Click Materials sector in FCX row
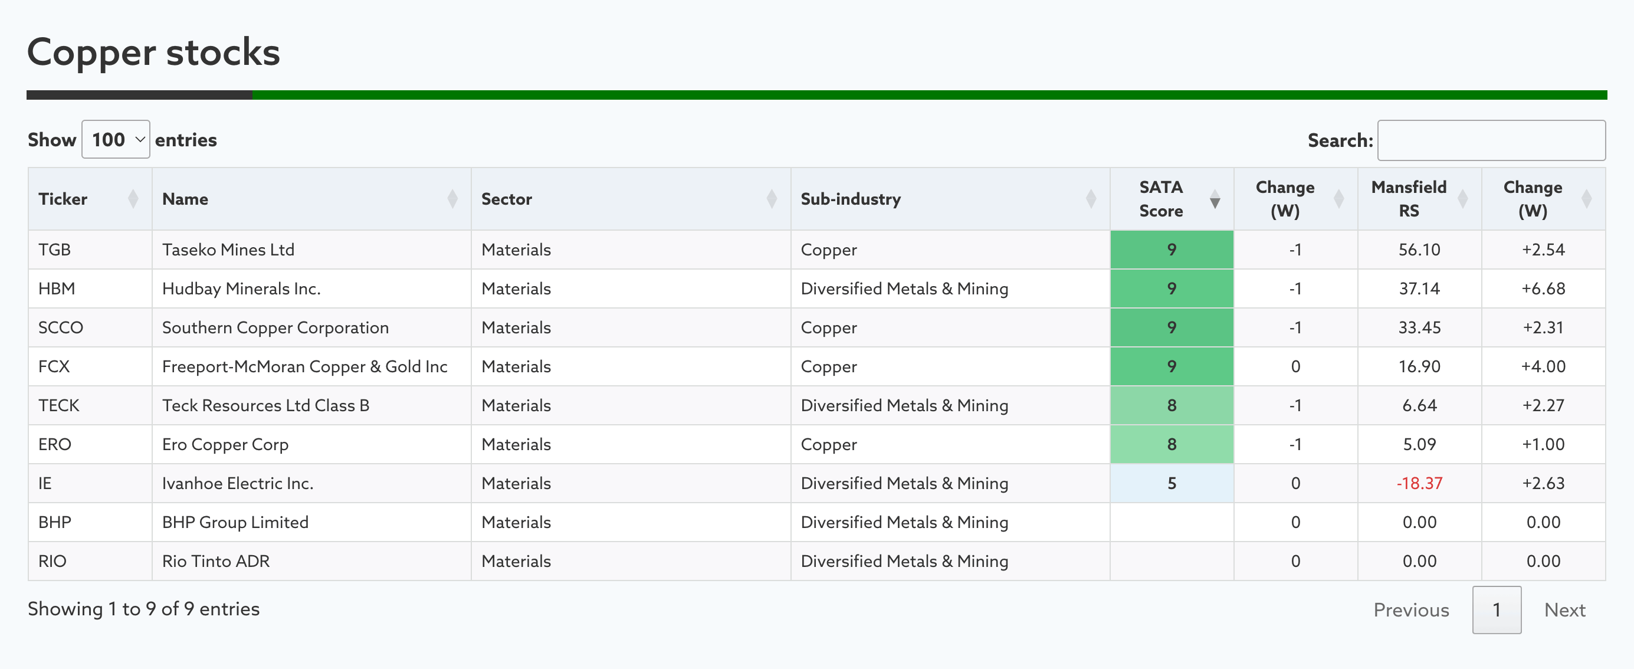 coord(516,366)
